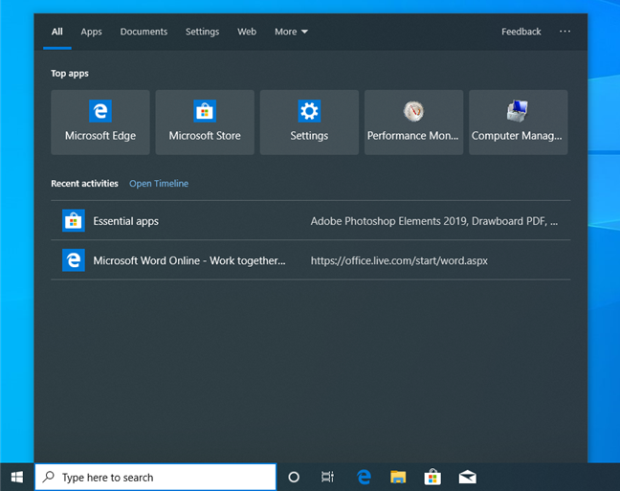
Task: Expand the More dropdown
Action: [x=291, y=32]
